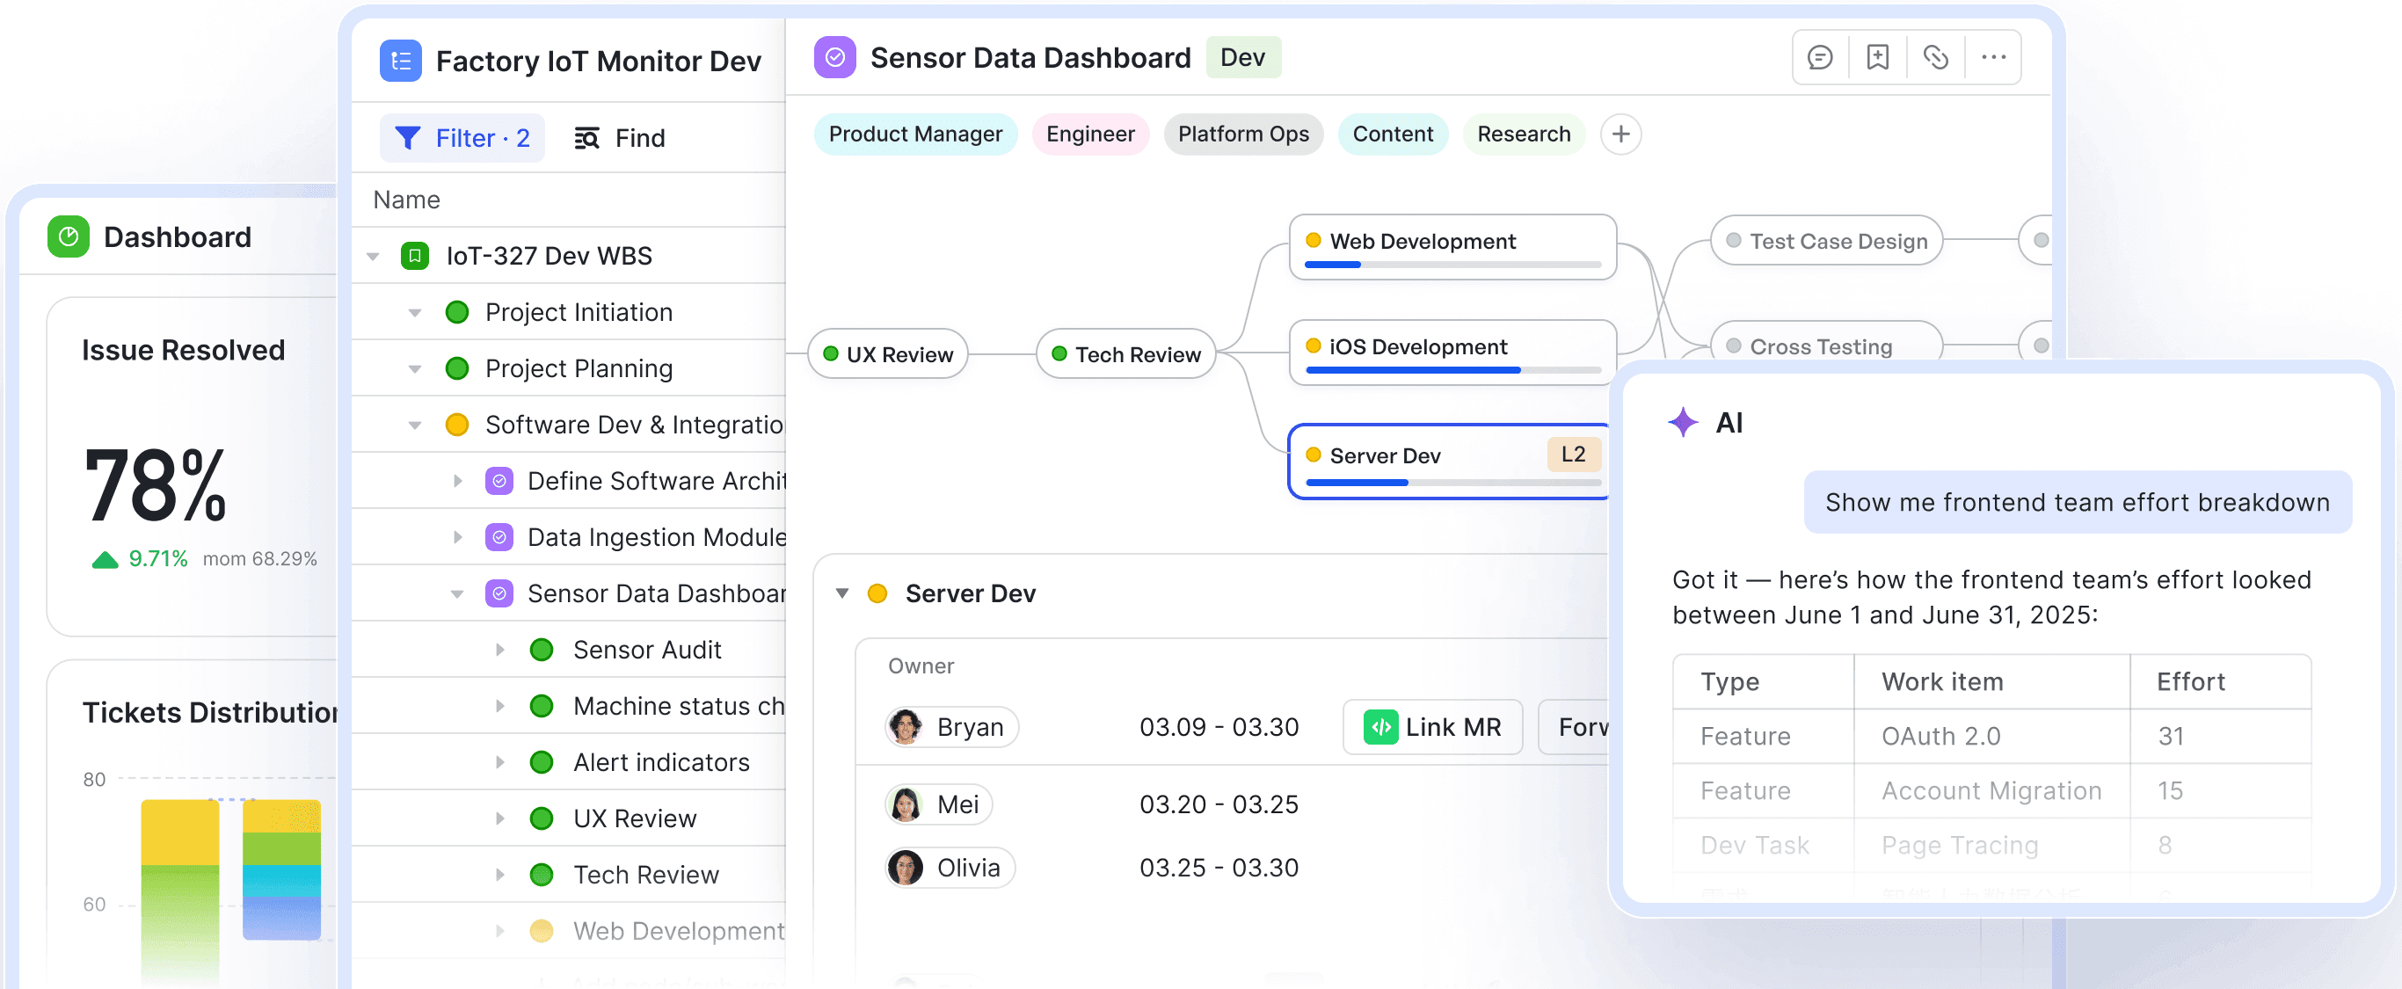The image size is (2402, 989).
Task: Click the Bryan owner chip
Action: 951,727
